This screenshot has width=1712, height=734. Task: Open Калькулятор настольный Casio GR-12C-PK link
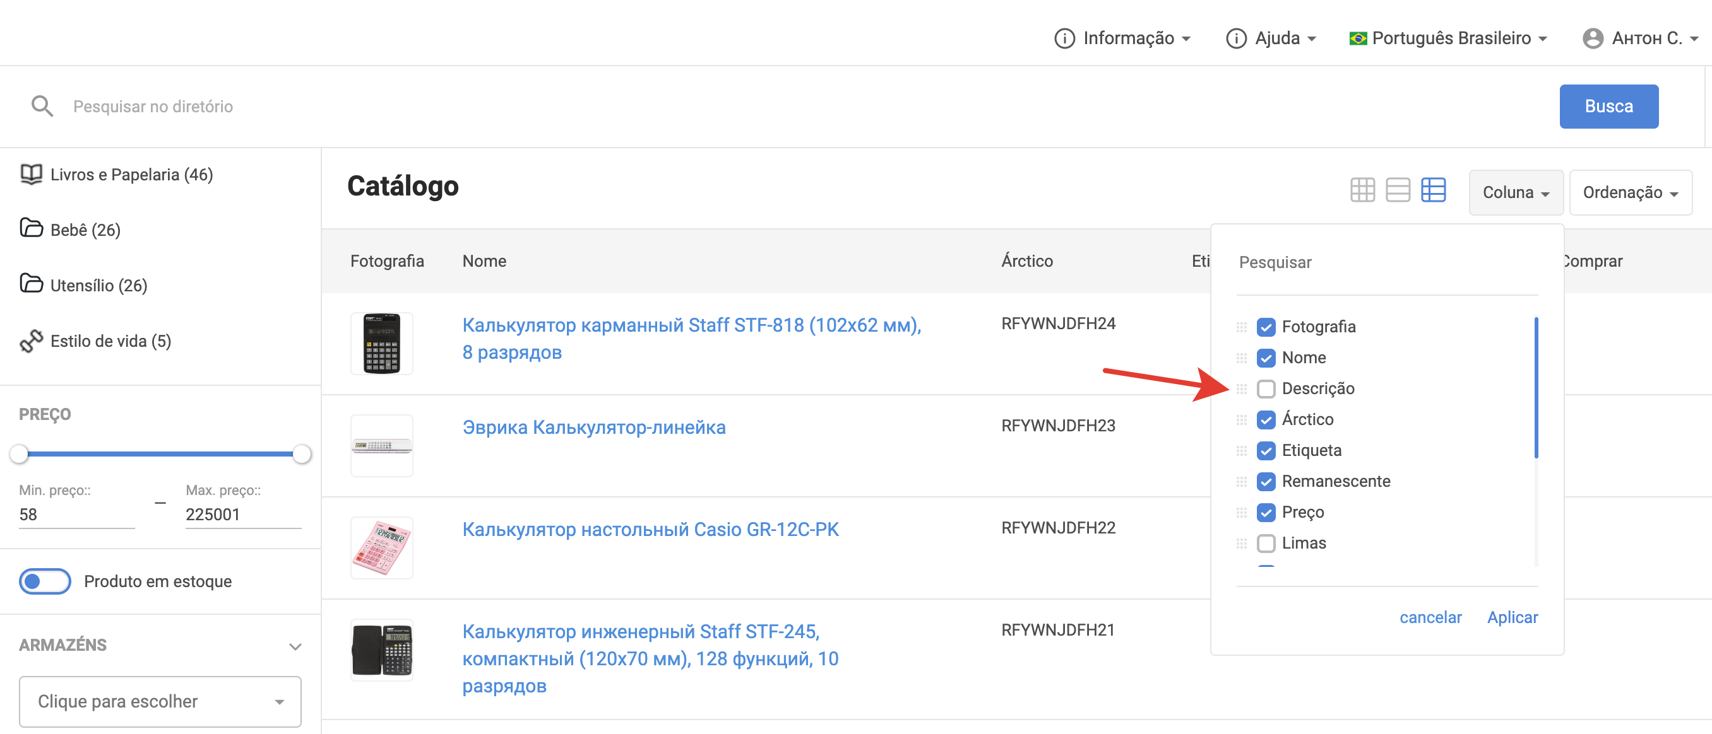[x=650, y=530]
